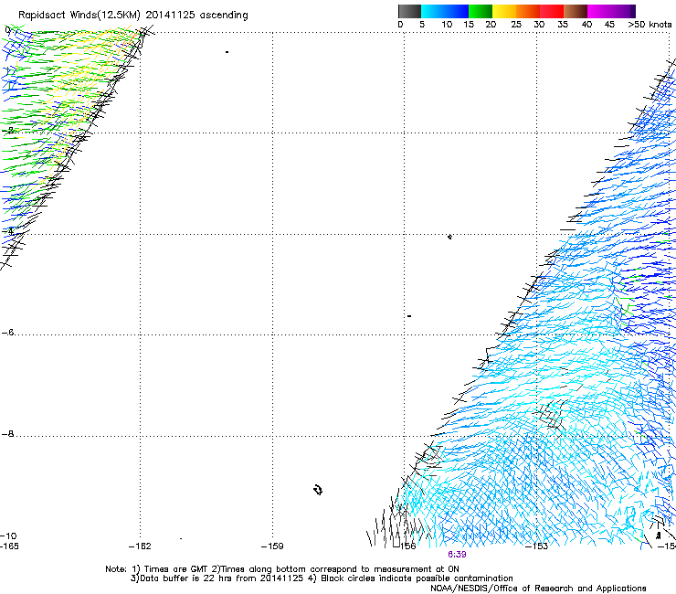676x594 pixels.
Task: Click the '35' label under the color bar
Action: [x=563, y=24]
